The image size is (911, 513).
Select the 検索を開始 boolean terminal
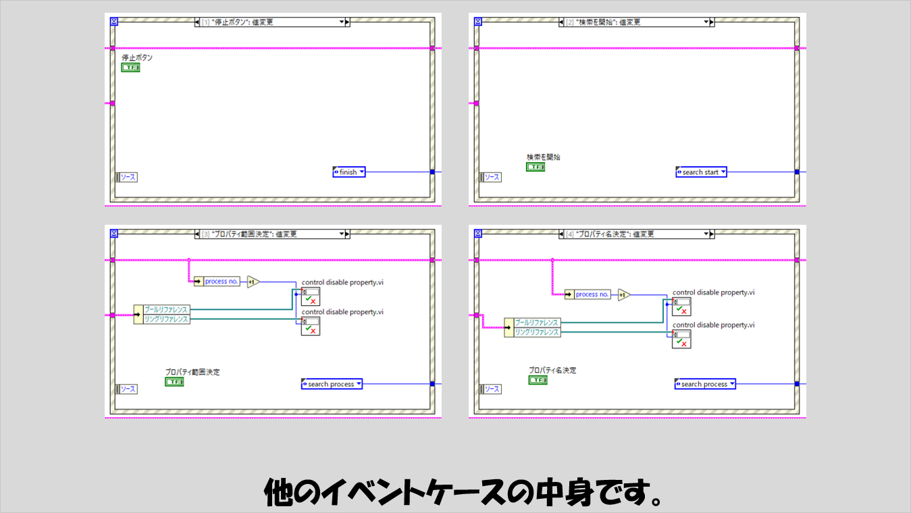tap(536, 167)
